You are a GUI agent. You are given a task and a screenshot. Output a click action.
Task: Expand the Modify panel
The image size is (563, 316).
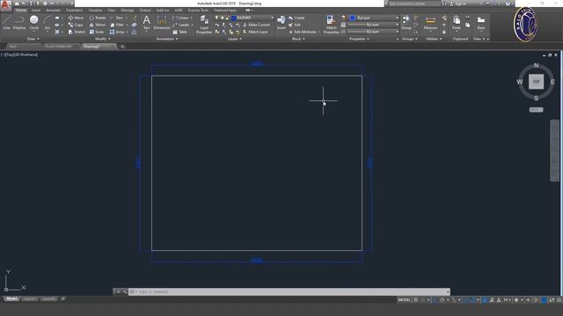click(102, 39)
